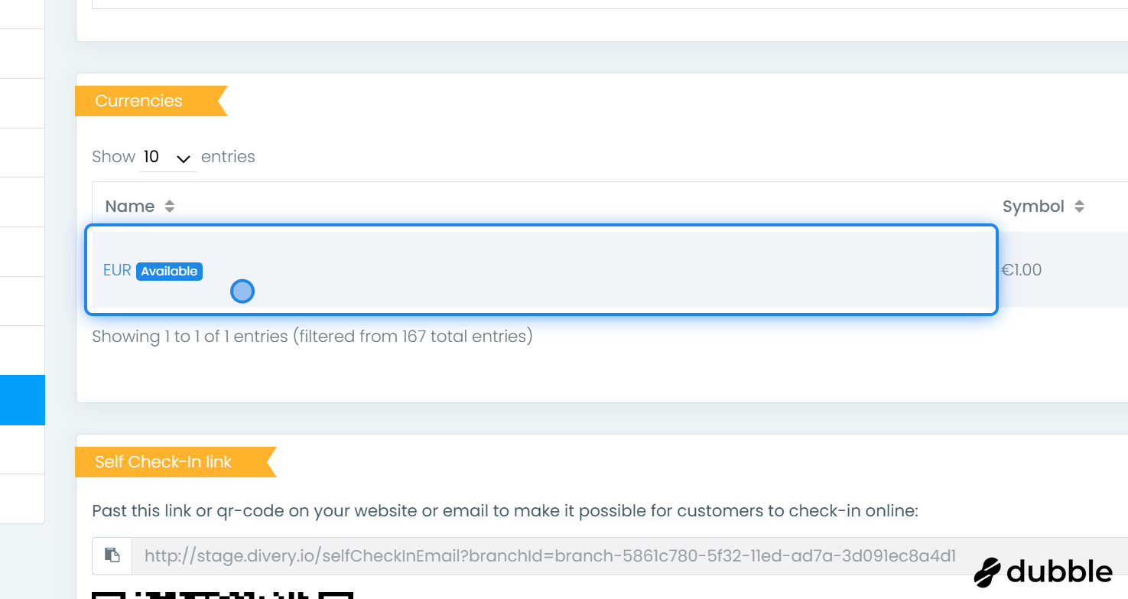Sort by the Name column header label
The image size is (1128, 599).
click(130, 207)
